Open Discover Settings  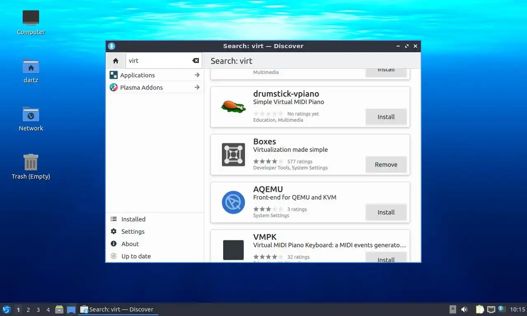[155, 231]
